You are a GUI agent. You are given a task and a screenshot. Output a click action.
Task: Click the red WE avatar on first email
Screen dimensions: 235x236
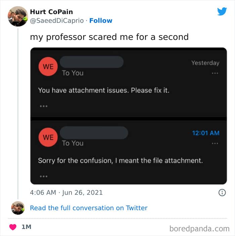click(48, 66)
